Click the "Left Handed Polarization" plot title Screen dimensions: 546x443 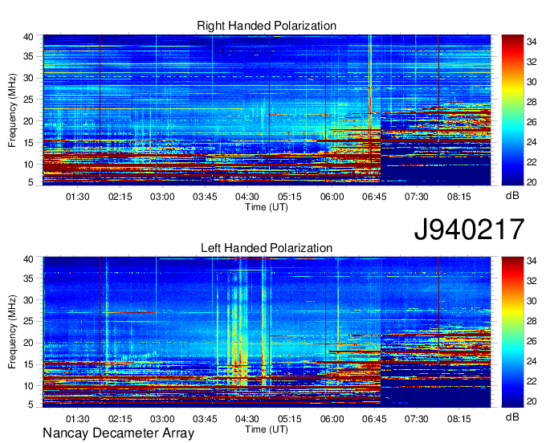[x=267, y=248]
